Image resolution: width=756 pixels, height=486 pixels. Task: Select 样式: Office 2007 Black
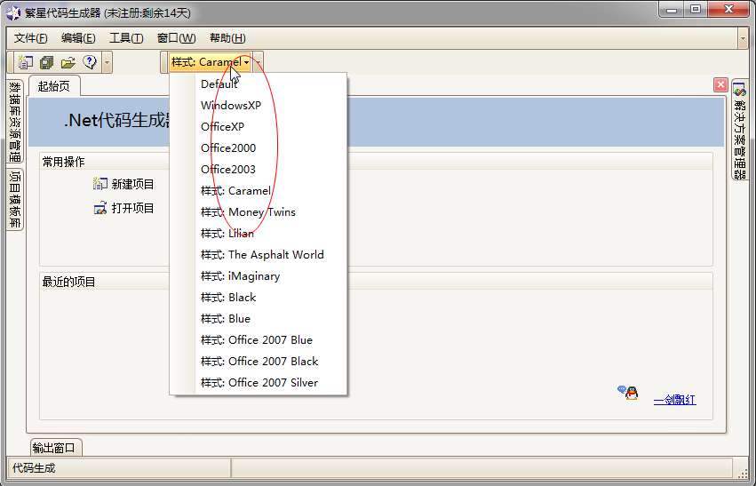[x=259, y=361]
